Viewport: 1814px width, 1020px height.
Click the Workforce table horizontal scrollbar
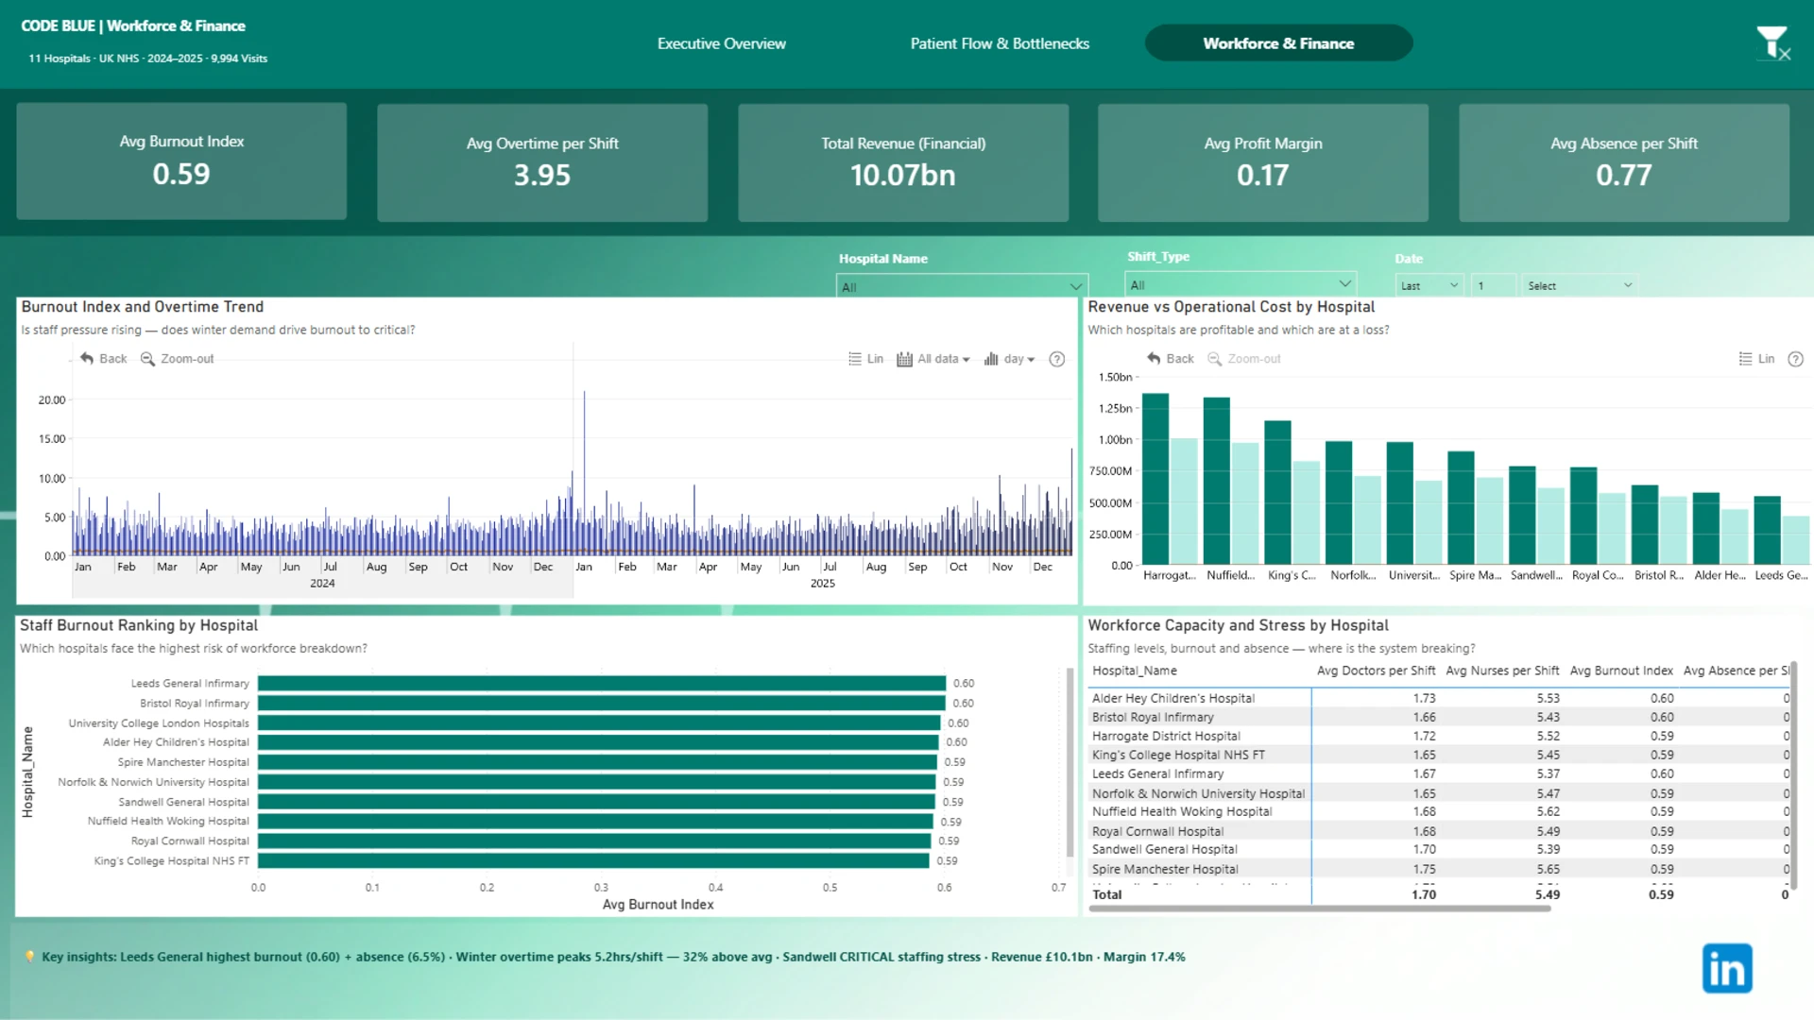click(1320, 909)
